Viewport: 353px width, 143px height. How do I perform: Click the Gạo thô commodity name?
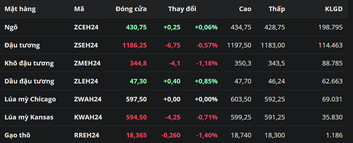(x=18, y=135)
